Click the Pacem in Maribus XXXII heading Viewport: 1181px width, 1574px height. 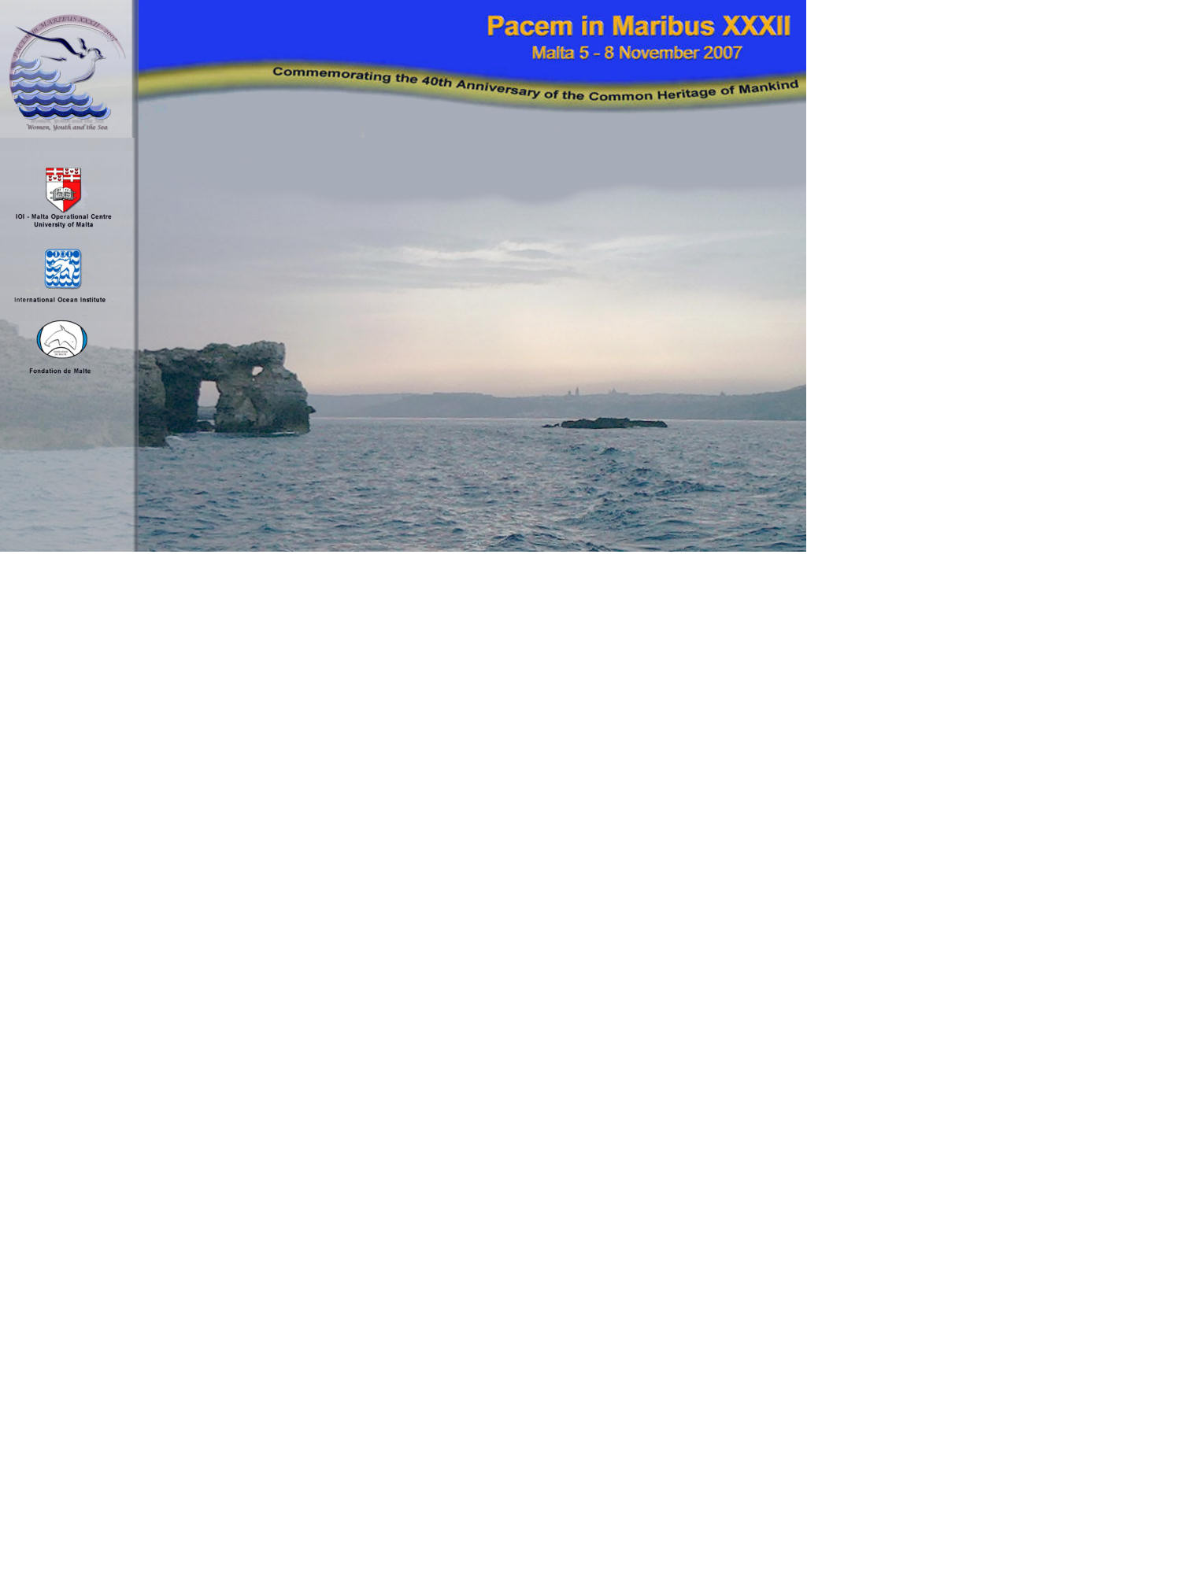click(x=638, y=26)
